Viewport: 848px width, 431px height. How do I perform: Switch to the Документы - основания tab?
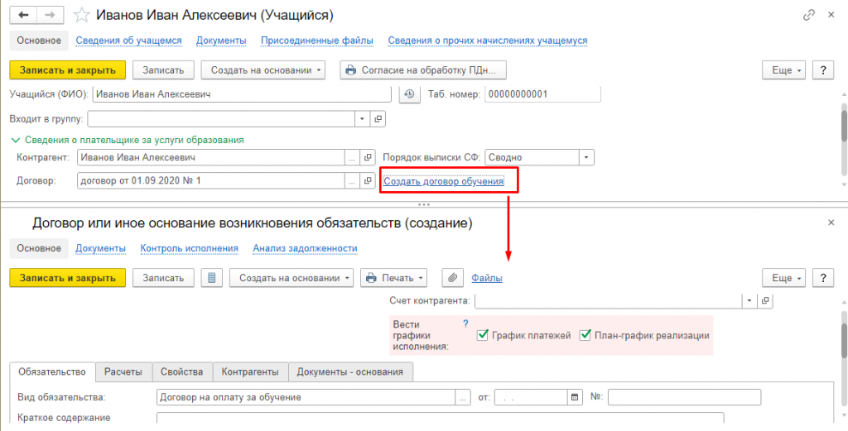(350, 371)
